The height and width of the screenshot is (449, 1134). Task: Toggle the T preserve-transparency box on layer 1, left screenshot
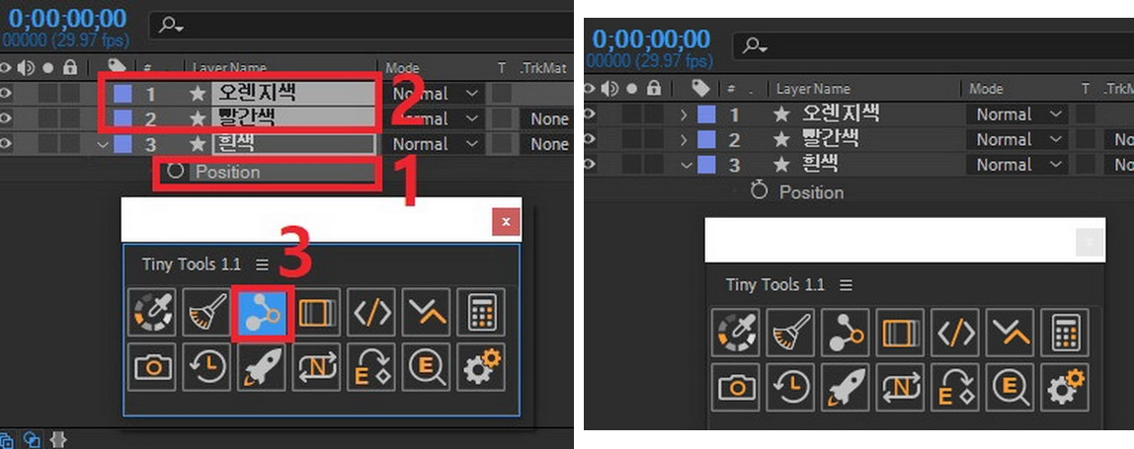[x=501, y=94]
